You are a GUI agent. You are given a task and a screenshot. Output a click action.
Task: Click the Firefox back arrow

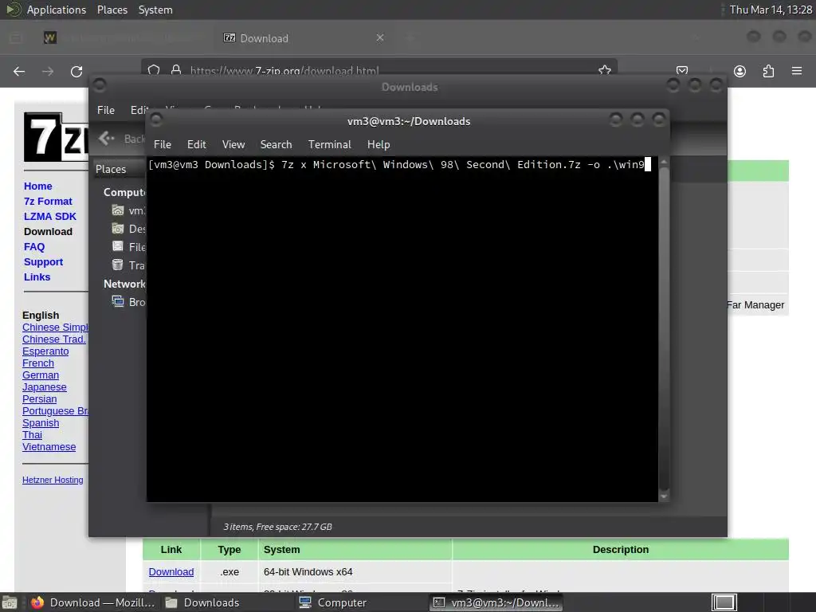[19, 71]
